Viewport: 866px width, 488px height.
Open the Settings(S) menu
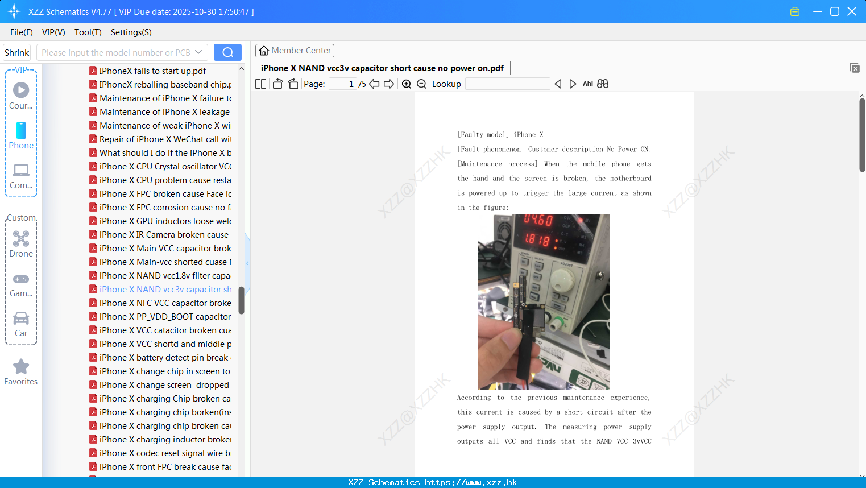tap(131, 32)
